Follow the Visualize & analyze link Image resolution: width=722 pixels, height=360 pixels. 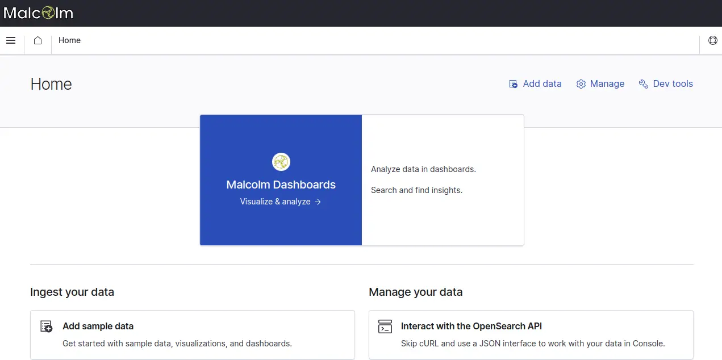[x=276, y=202]
